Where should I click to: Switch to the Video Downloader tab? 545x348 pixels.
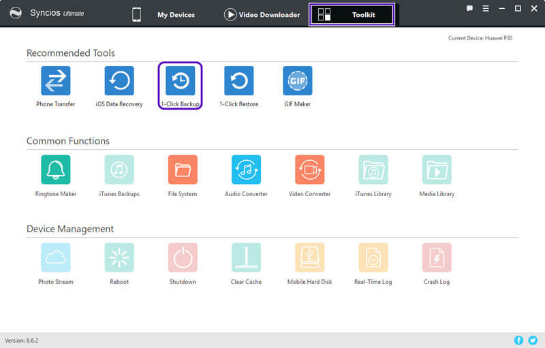(262, 14)
